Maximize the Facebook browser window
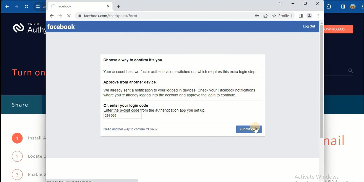Image resolution: width=364 pixels, height=182 pixels. click(x=305, y=3)
